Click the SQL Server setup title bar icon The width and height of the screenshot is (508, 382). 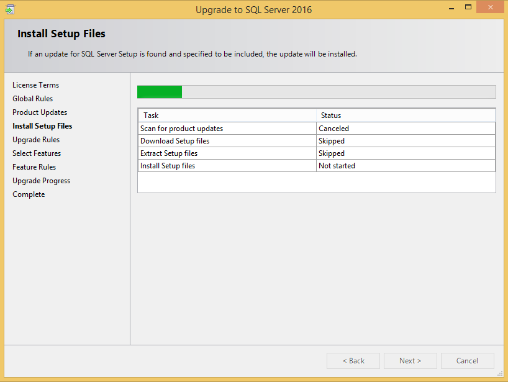(10, 9)
